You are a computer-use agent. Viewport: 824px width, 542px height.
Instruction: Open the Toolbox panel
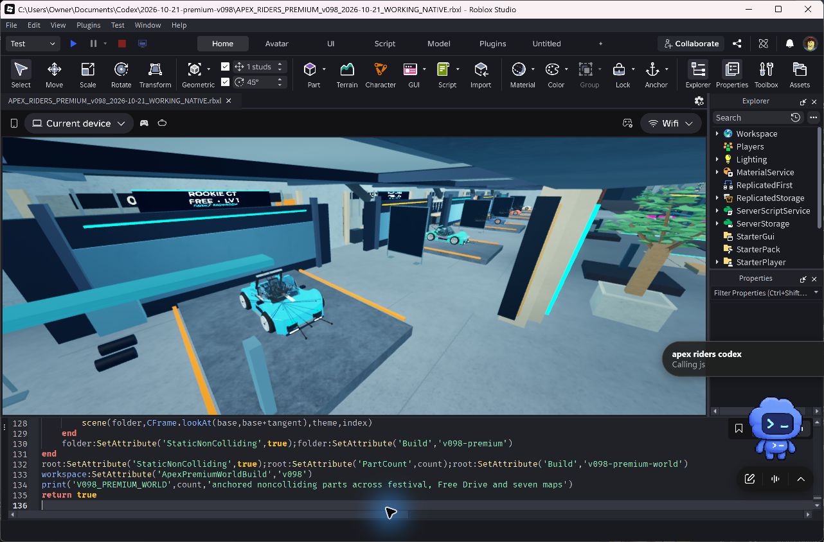tap(766, 74)
